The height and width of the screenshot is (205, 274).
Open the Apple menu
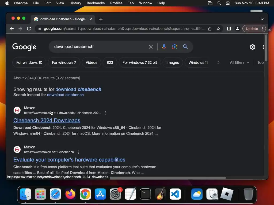click(x=7, y=3)
